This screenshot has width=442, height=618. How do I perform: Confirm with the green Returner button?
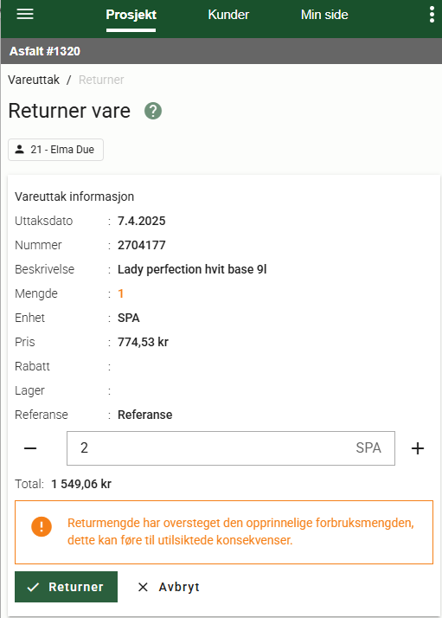click(x=67, y=587)
